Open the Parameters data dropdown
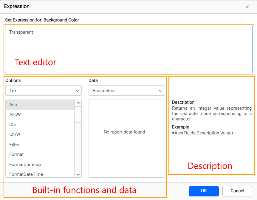Screen dimensions: 257x200 126,91
